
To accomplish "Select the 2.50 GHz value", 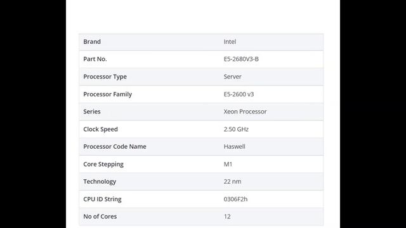I will pyautogui.click(x=236, y=129).
